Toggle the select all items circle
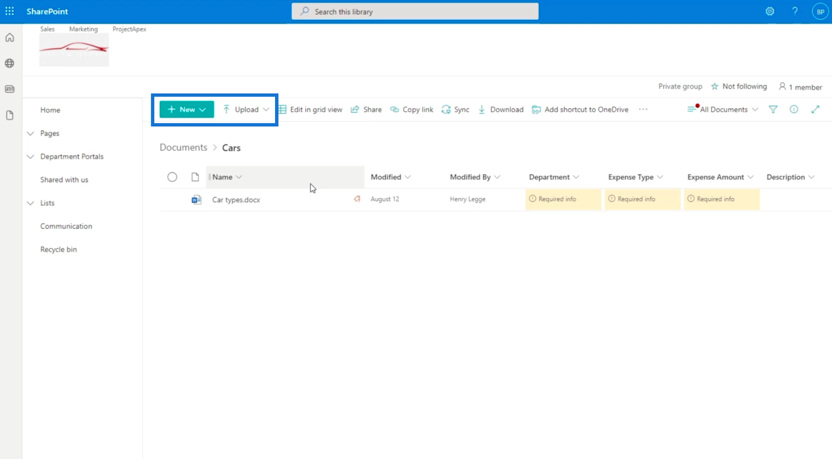 pyautogui.click(x=172, y=177)
